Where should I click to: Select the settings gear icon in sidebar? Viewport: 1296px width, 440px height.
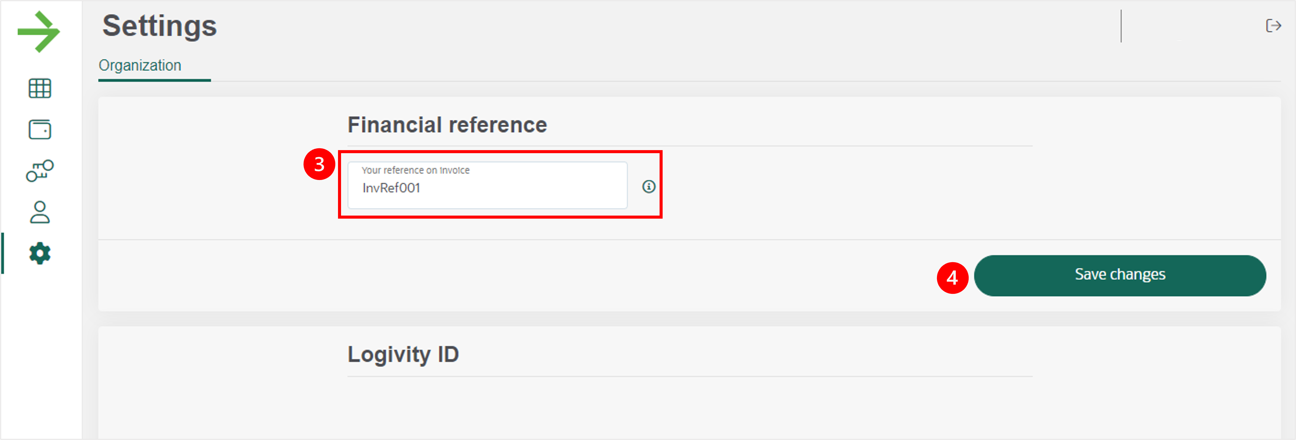tap(40, 253)
